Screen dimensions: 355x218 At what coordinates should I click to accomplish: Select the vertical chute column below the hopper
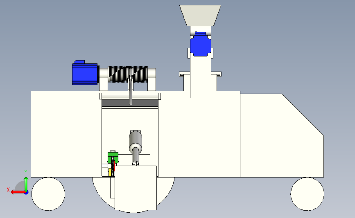coord(201,77)
